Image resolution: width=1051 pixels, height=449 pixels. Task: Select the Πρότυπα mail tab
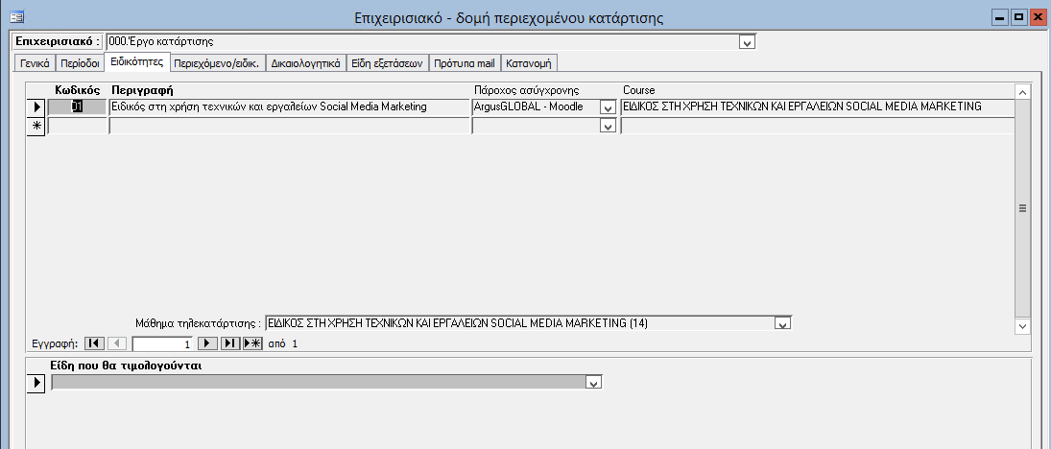click(x=464, y=64)
